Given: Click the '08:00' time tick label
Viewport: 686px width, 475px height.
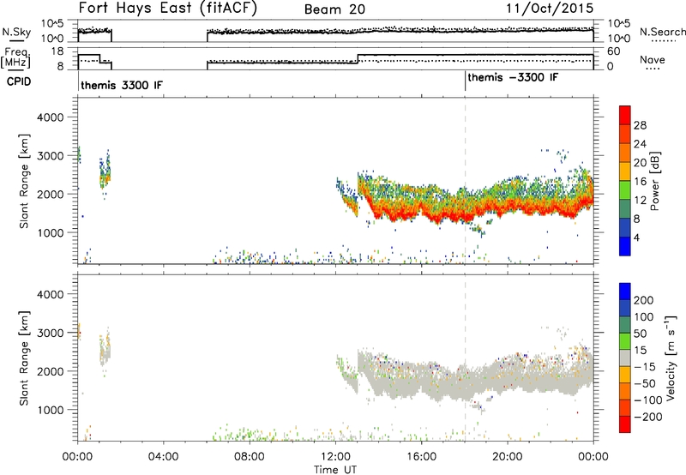Looking at the screenshot, I should click(x=250, y=457).
